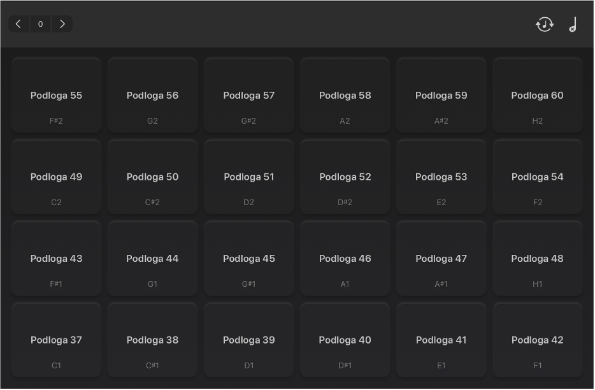Trigger pad Podloga 52 D#2
595x390 pixels.
pos(345,177)
